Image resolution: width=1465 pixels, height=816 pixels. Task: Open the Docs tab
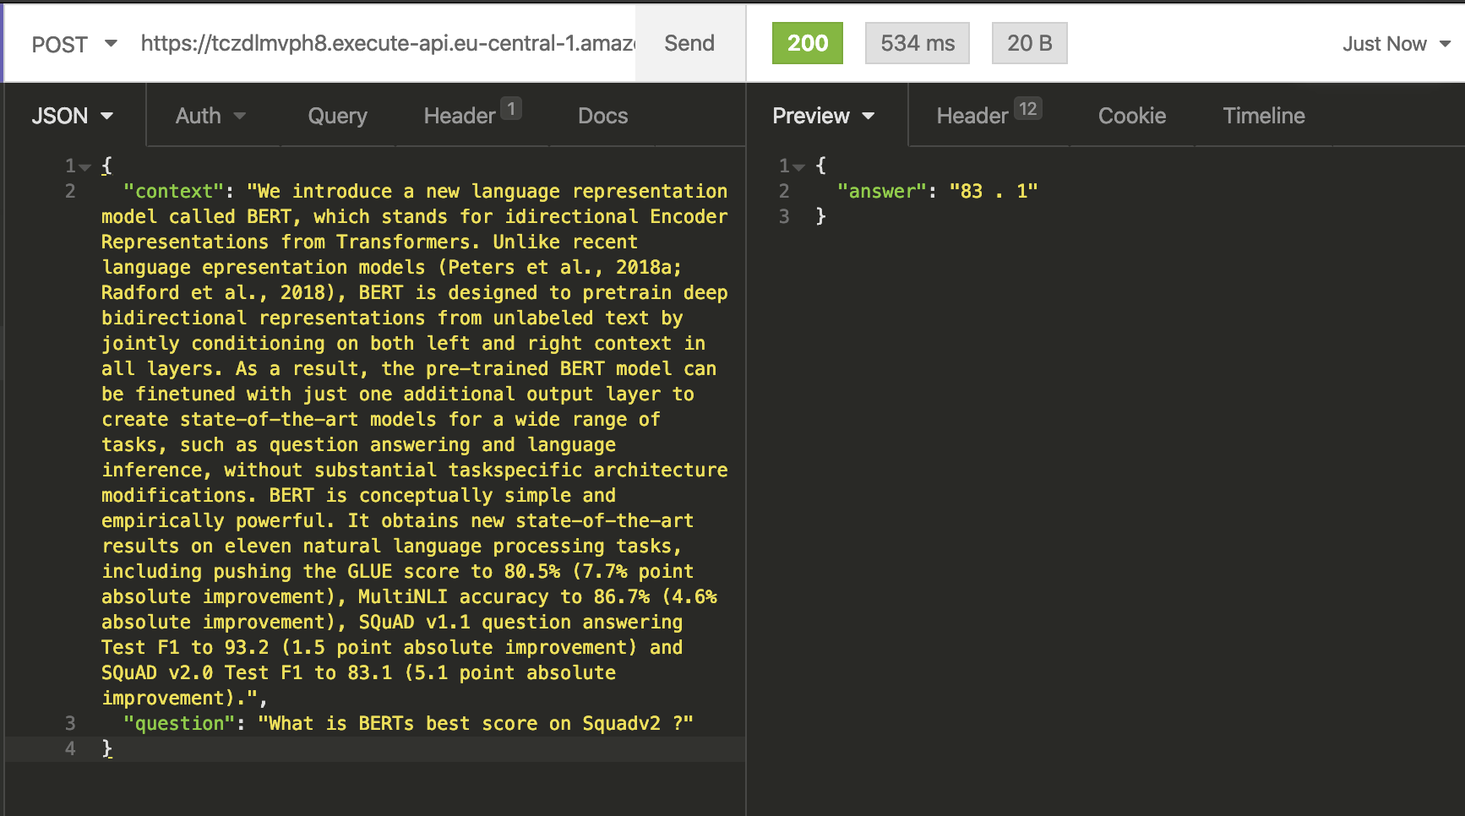point(602,116)
